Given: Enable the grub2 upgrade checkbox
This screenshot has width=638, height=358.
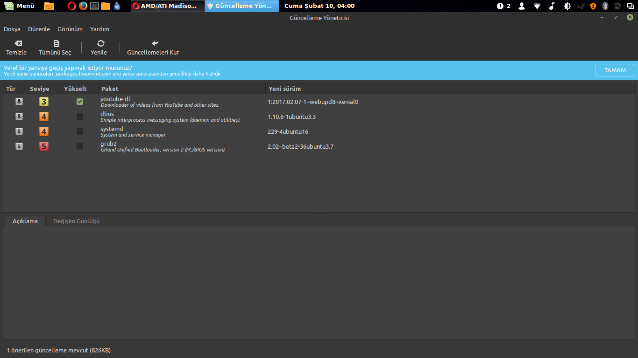Looking at the screenshot, I should 80,146.
